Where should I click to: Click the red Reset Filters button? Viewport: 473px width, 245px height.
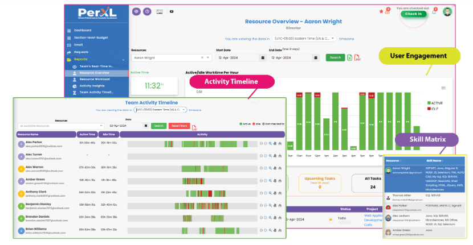click(179, 126)
